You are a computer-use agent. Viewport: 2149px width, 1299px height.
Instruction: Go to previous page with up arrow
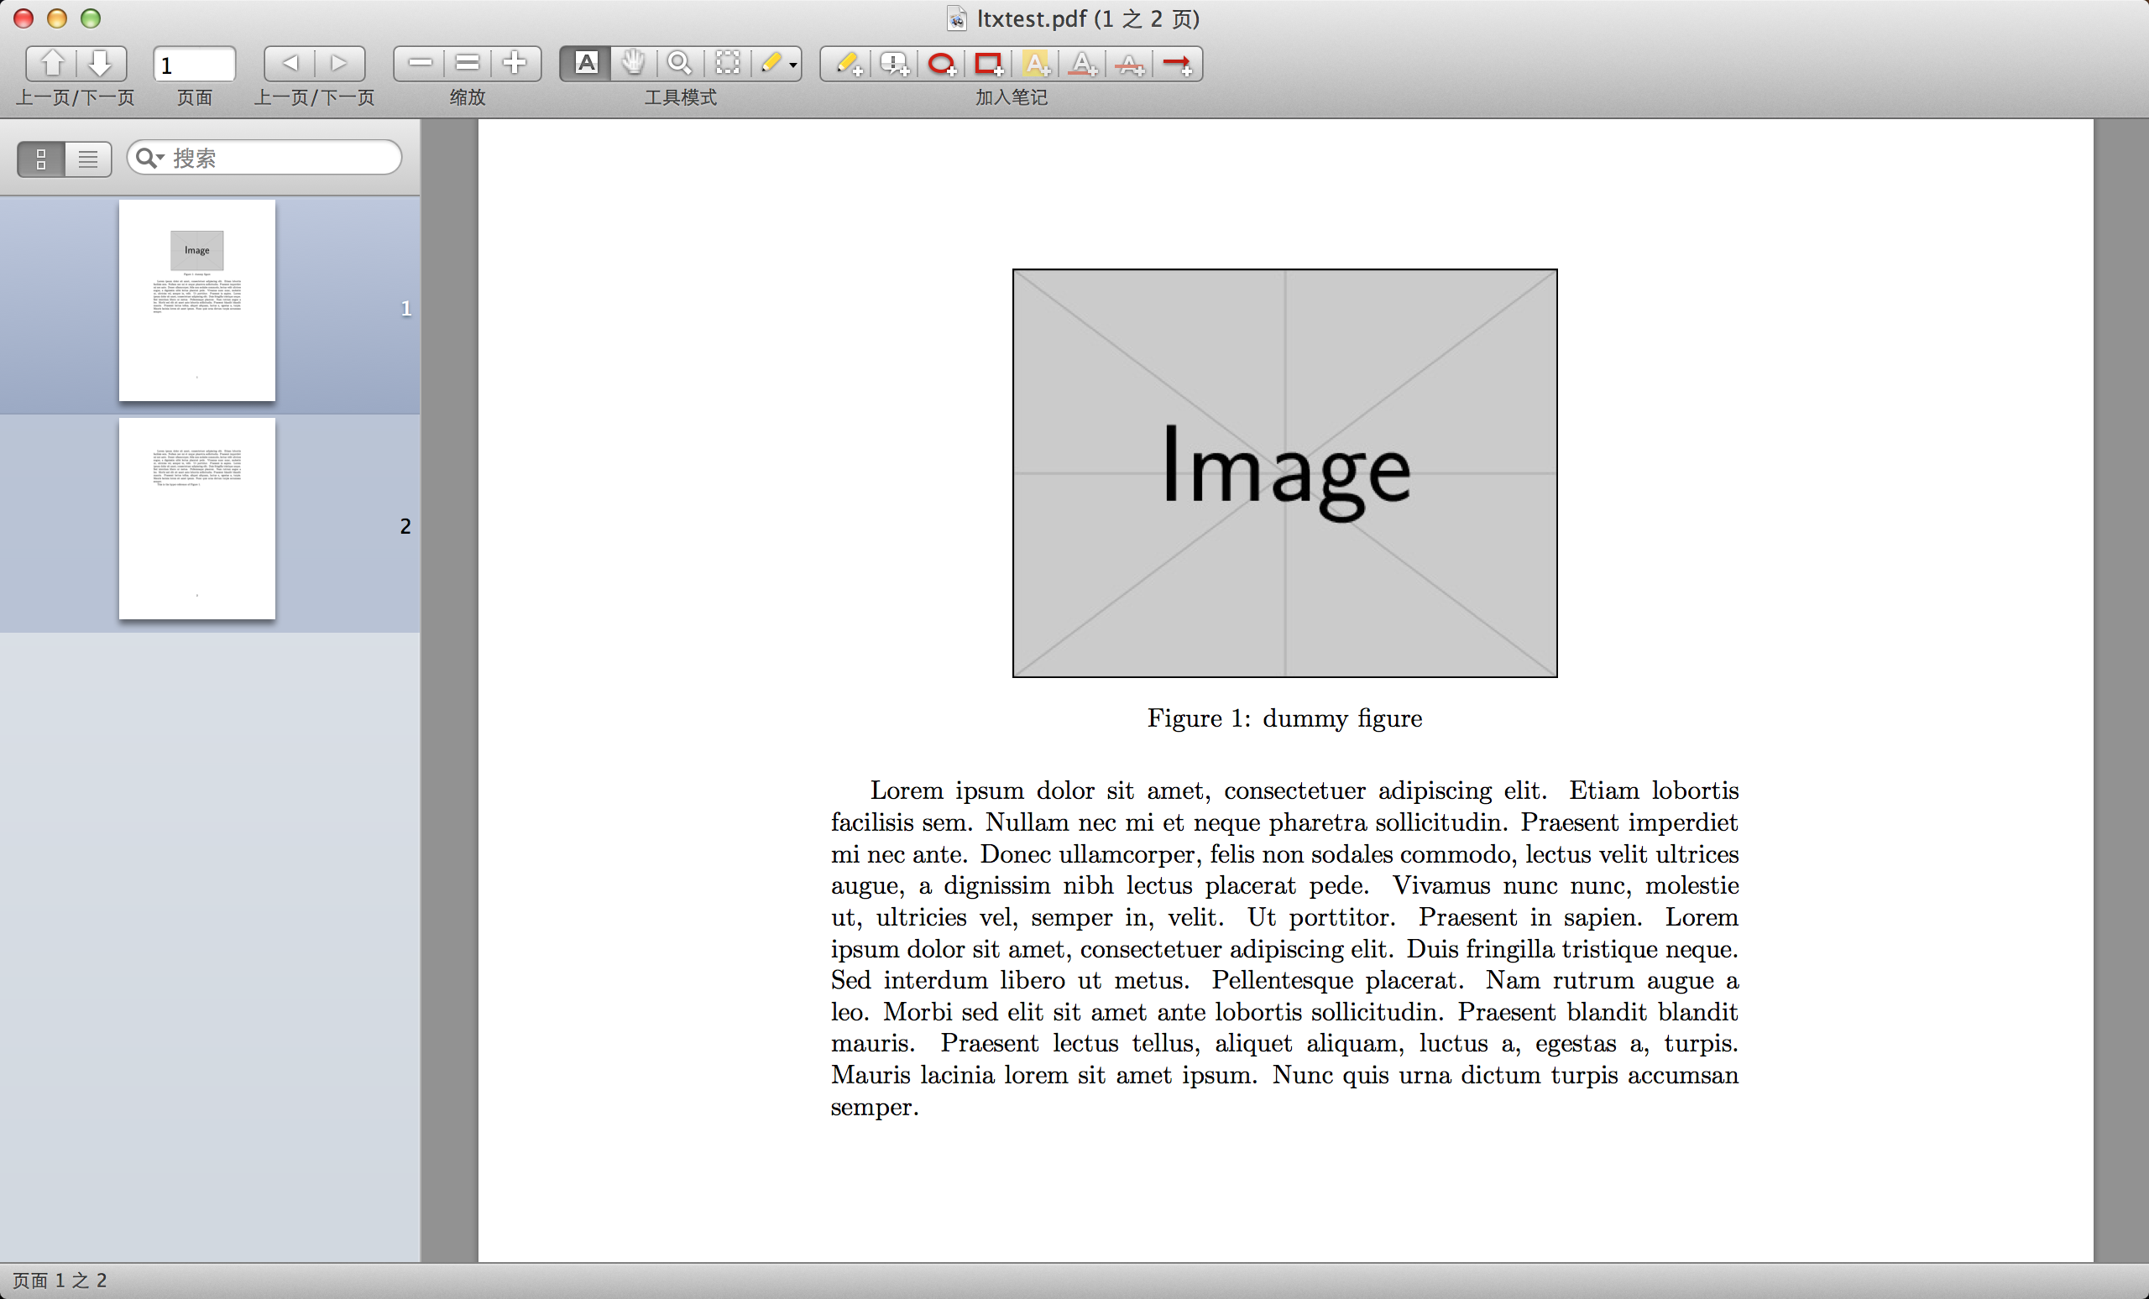[52, 64]
